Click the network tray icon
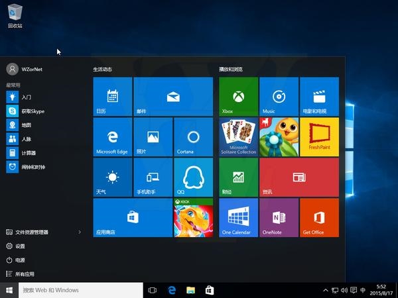 click(335, 290)
